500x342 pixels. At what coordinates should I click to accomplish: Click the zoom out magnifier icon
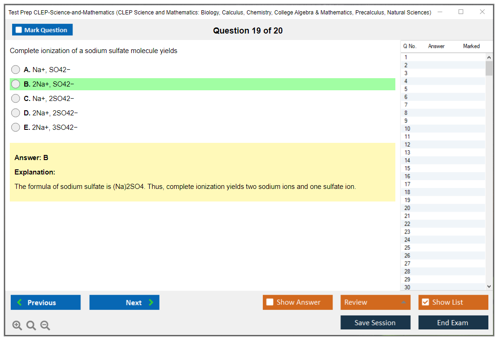[x=45, y=326]
